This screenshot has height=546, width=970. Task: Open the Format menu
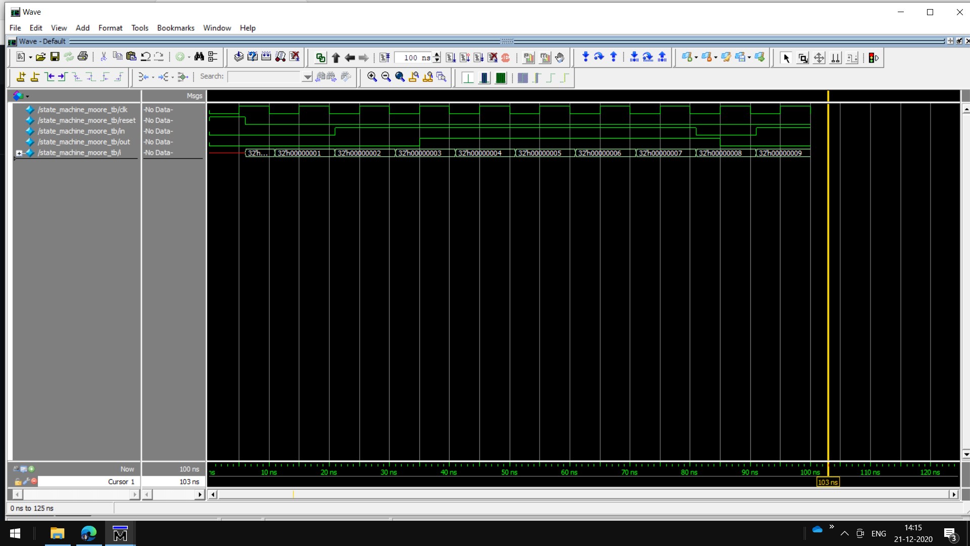coord(110,28)
